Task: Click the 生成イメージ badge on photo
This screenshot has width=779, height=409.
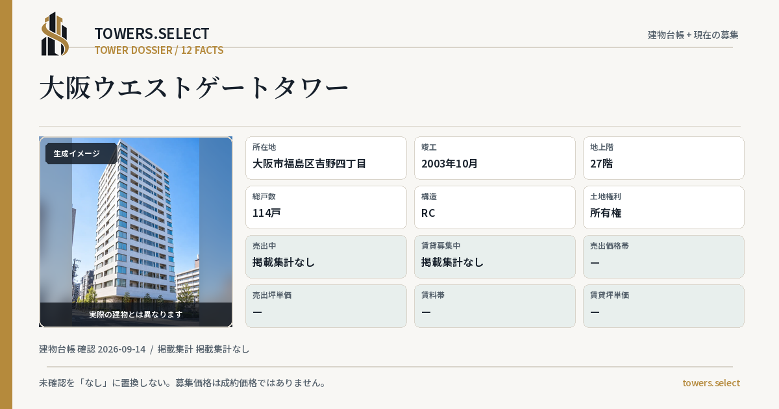Action: click(81, 154)
